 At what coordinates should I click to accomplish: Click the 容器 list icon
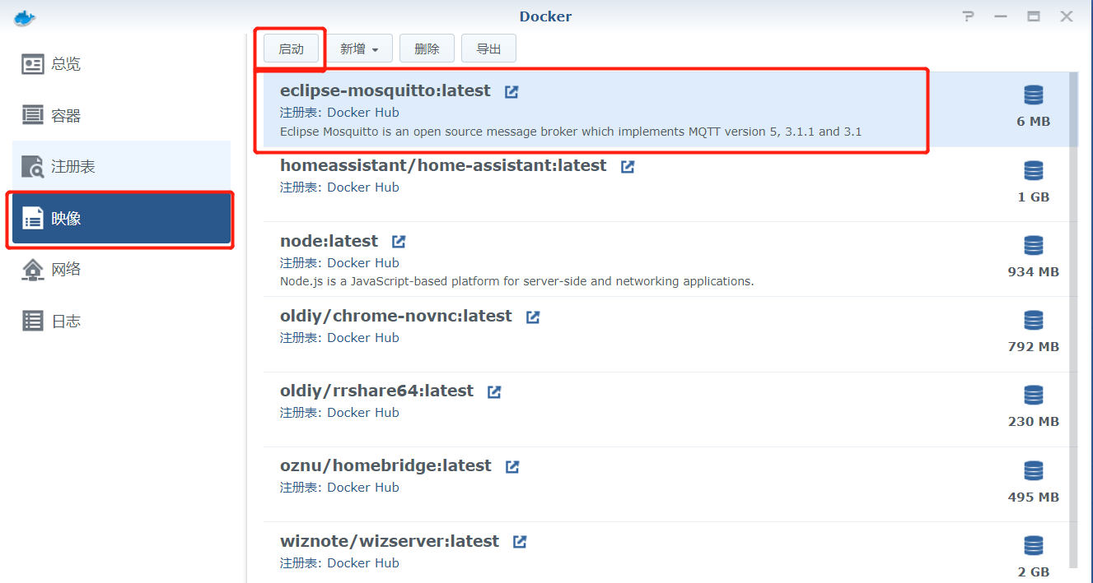(33, 115)
